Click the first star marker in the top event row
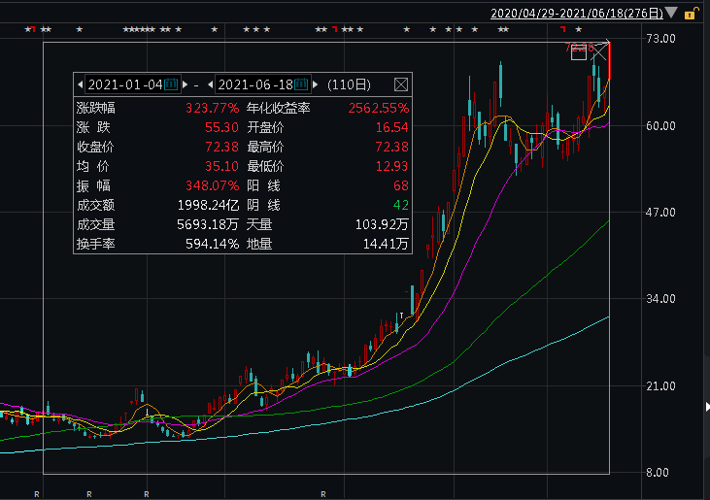The width and height of the screenshot is (710, 500). (x=27, y=30)
